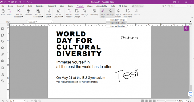The height and width of the screenshot is (102, 194).
Task: Choose the Select text tool
Action: (x=9, y=11)
